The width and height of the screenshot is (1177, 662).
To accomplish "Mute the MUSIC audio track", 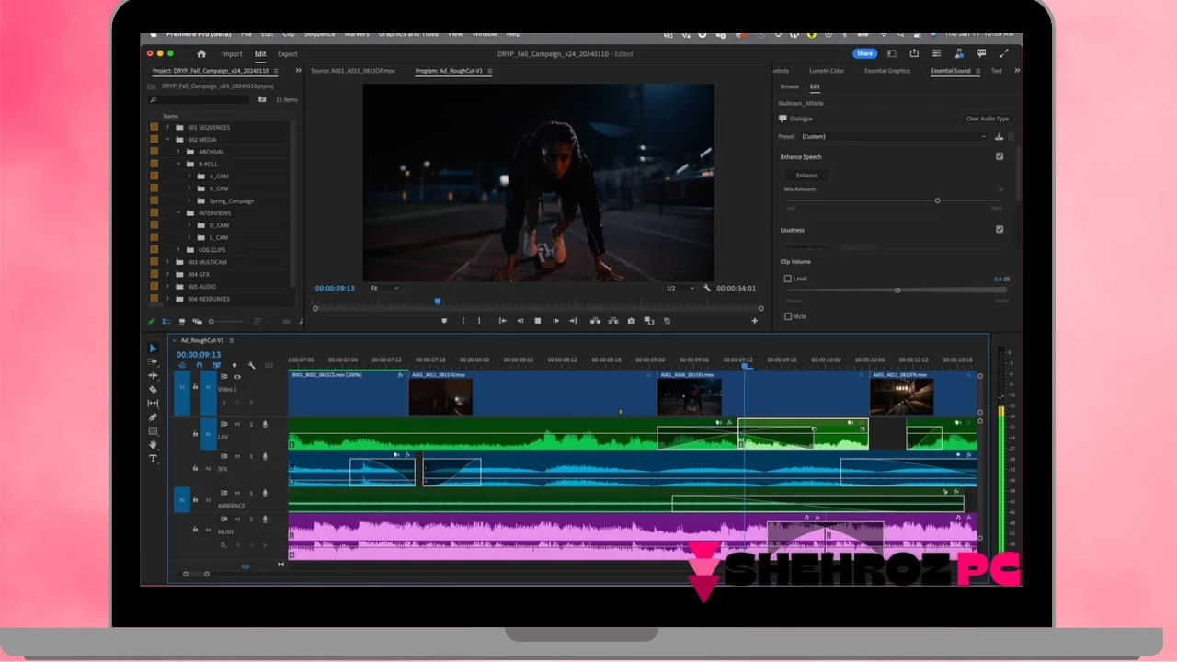I will pyautogui.click(x=237, y=519).
